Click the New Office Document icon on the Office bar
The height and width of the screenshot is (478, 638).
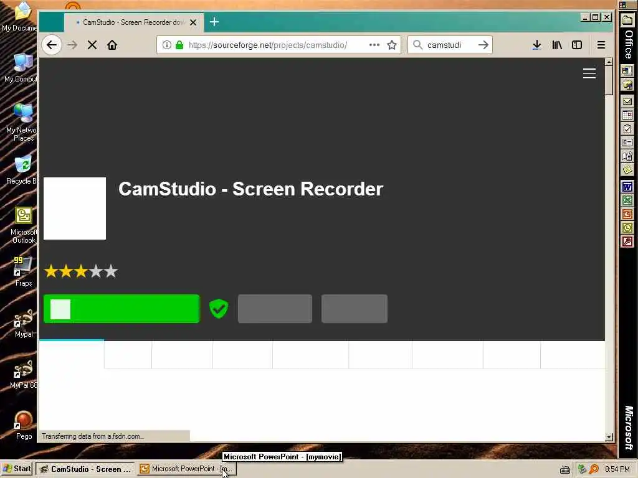[x=627, y=71]
